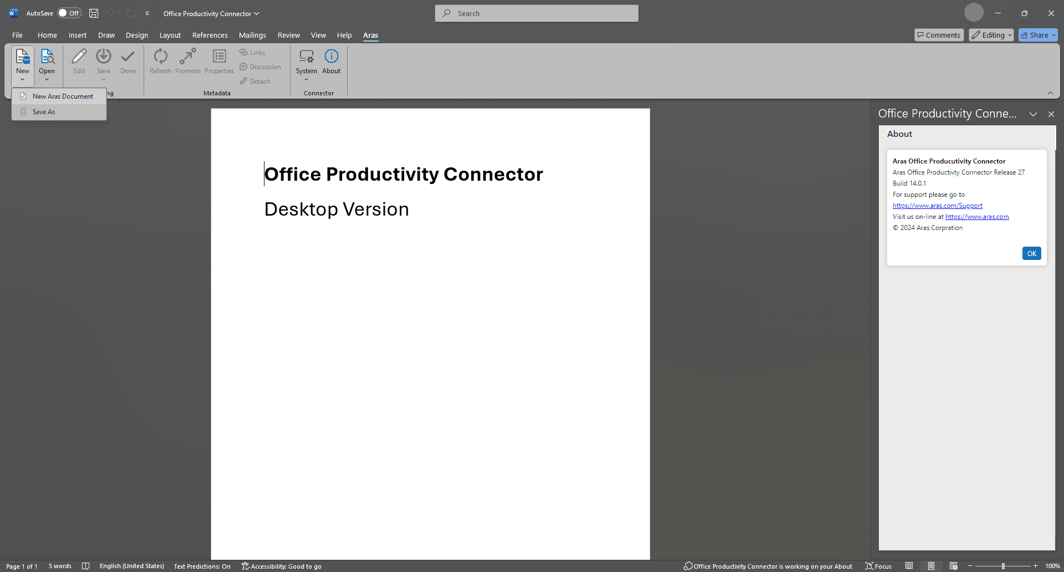This screenshot has width=1064, height=572.
Task: Click Text Predictions: On in status bar
Action: pyautogui.click(x=202, y=566)
